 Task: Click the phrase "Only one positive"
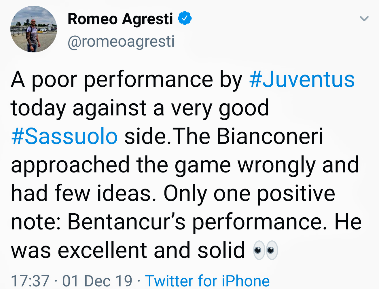click(249, 193)
